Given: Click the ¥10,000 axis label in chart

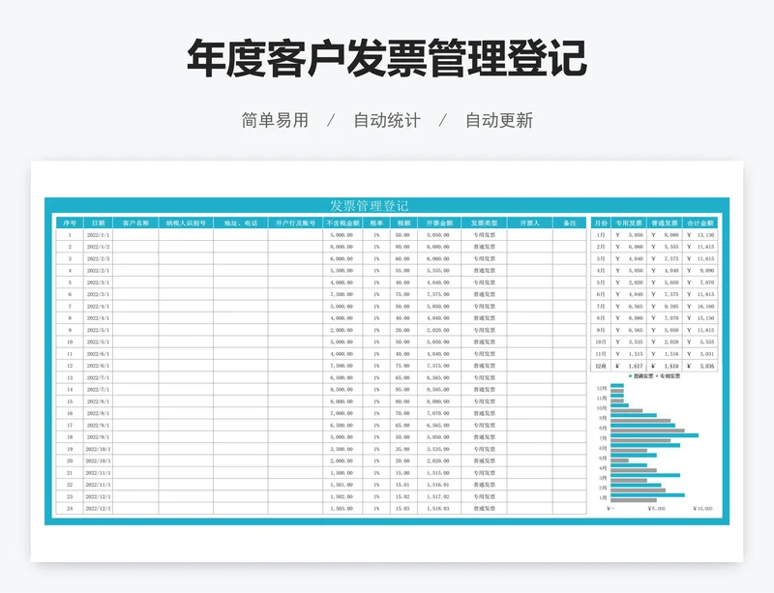Looking at the screenshot, I should [x=703, y=508].
